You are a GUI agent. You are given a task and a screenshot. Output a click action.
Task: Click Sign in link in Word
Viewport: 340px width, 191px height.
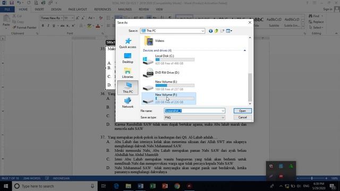pos(327,10)
